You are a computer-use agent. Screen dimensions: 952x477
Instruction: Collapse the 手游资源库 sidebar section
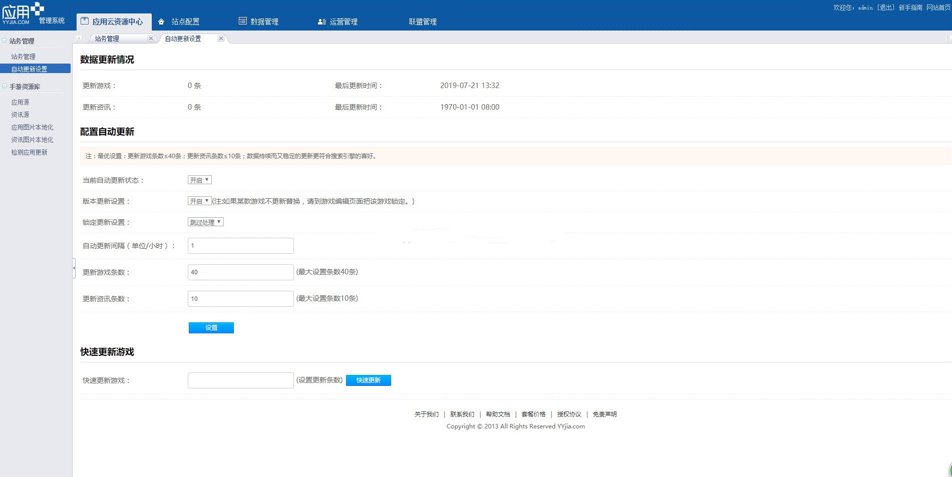[5, 86]
